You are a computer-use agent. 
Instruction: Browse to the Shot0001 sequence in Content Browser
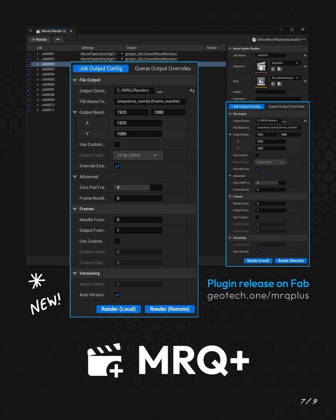(280, 69)
